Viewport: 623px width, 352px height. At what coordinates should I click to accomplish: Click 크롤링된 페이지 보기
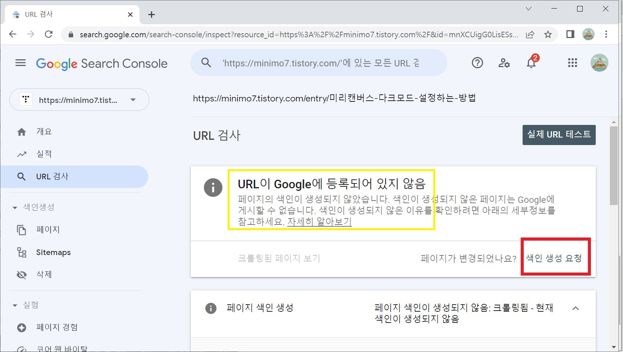279,258
